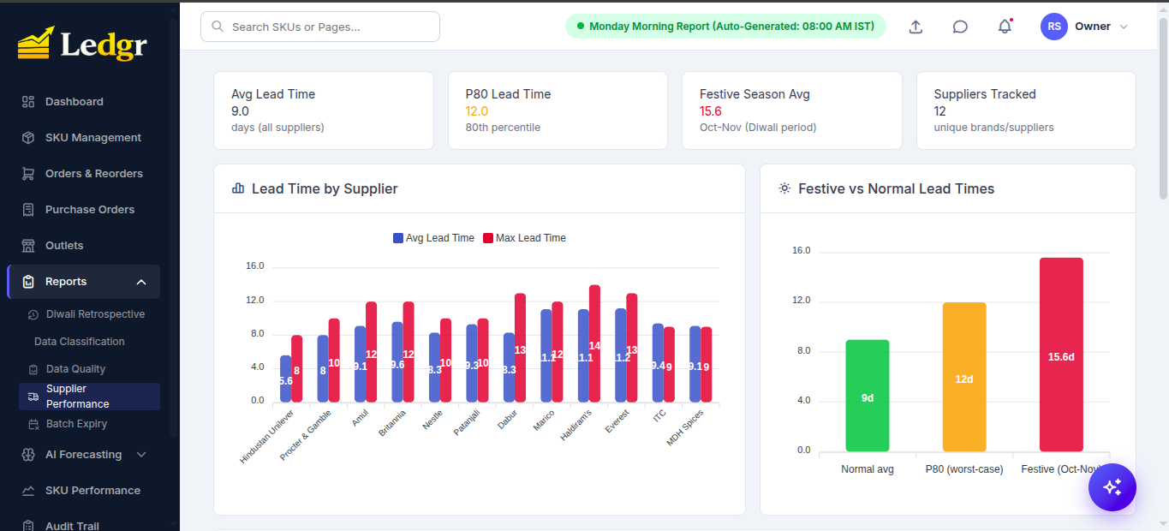Collapse the Reports menu chevron
1169x531 pixels.
pyautogui.click(x=141, y=282)
